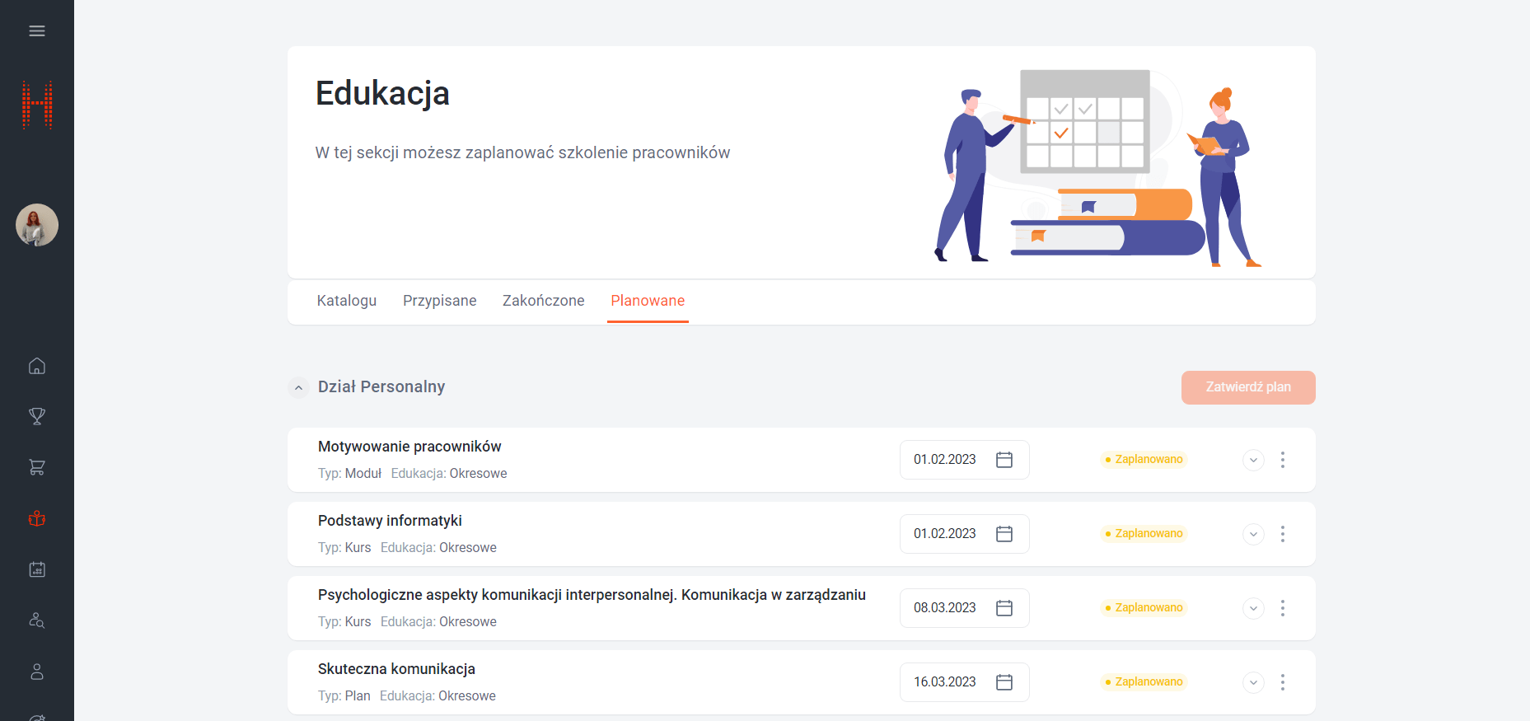Click the Zatwierdź plan button
This screenshot has height=721, width=1530.
pos(1247,387)
